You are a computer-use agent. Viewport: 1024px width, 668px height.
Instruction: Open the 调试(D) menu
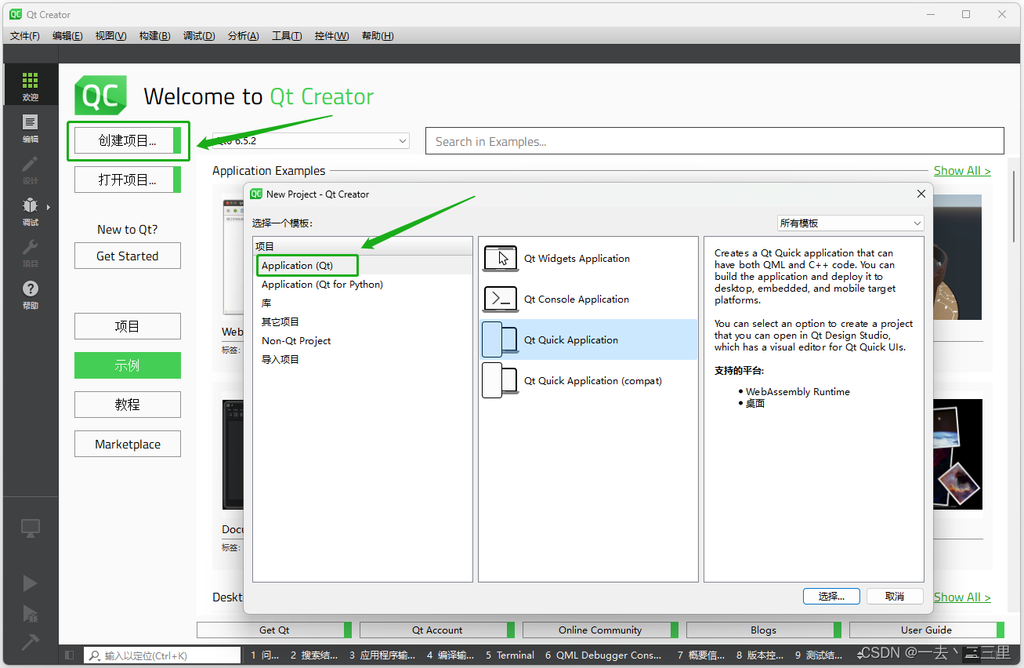coord(199,36)
